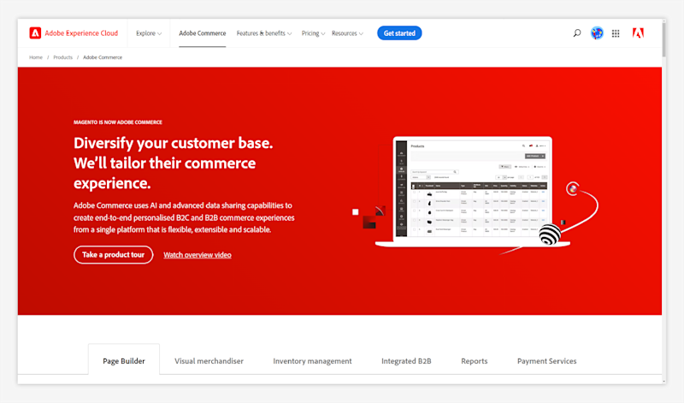Screen dimensions: 684x403
Task: Click Magento is now Adobe Commerce text
Action: point(118,122)
